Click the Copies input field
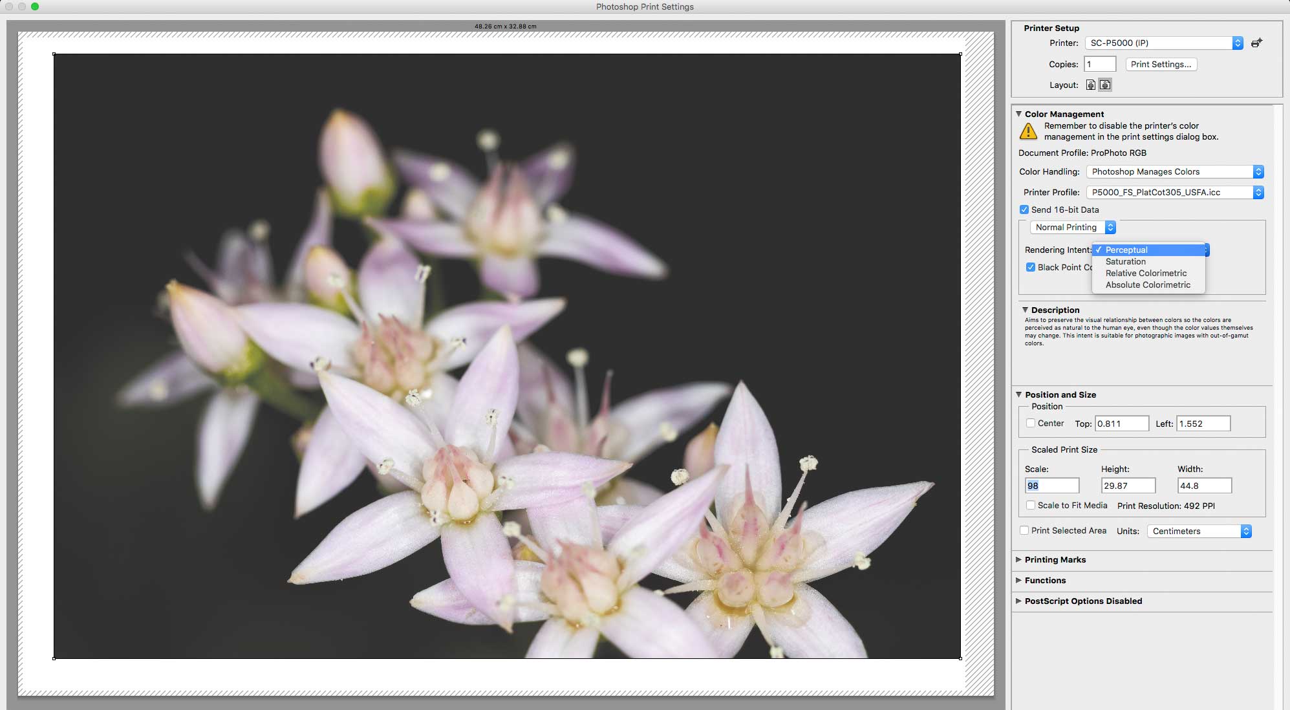Screen dimensions: 1290x710 (x=1100, y=64)
